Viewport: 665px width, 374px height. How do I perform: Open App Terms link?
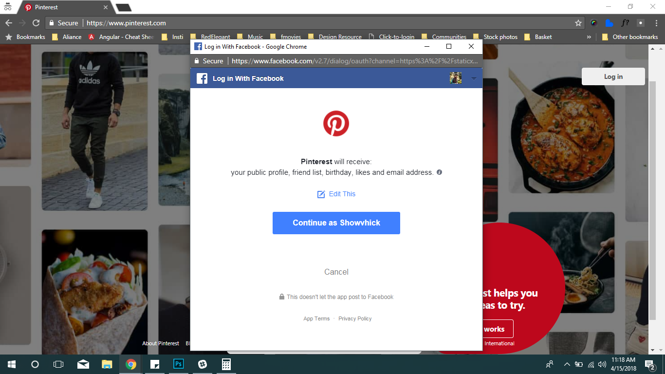[316, 318]
